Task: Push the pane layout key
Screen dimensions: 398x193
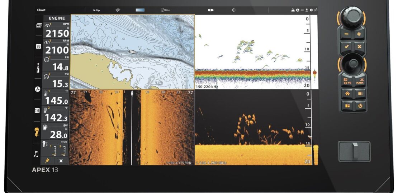Action: (x=347, y=106)
